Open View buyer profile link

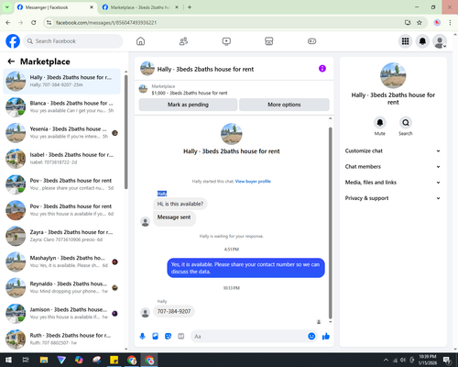tap(253, 182)
